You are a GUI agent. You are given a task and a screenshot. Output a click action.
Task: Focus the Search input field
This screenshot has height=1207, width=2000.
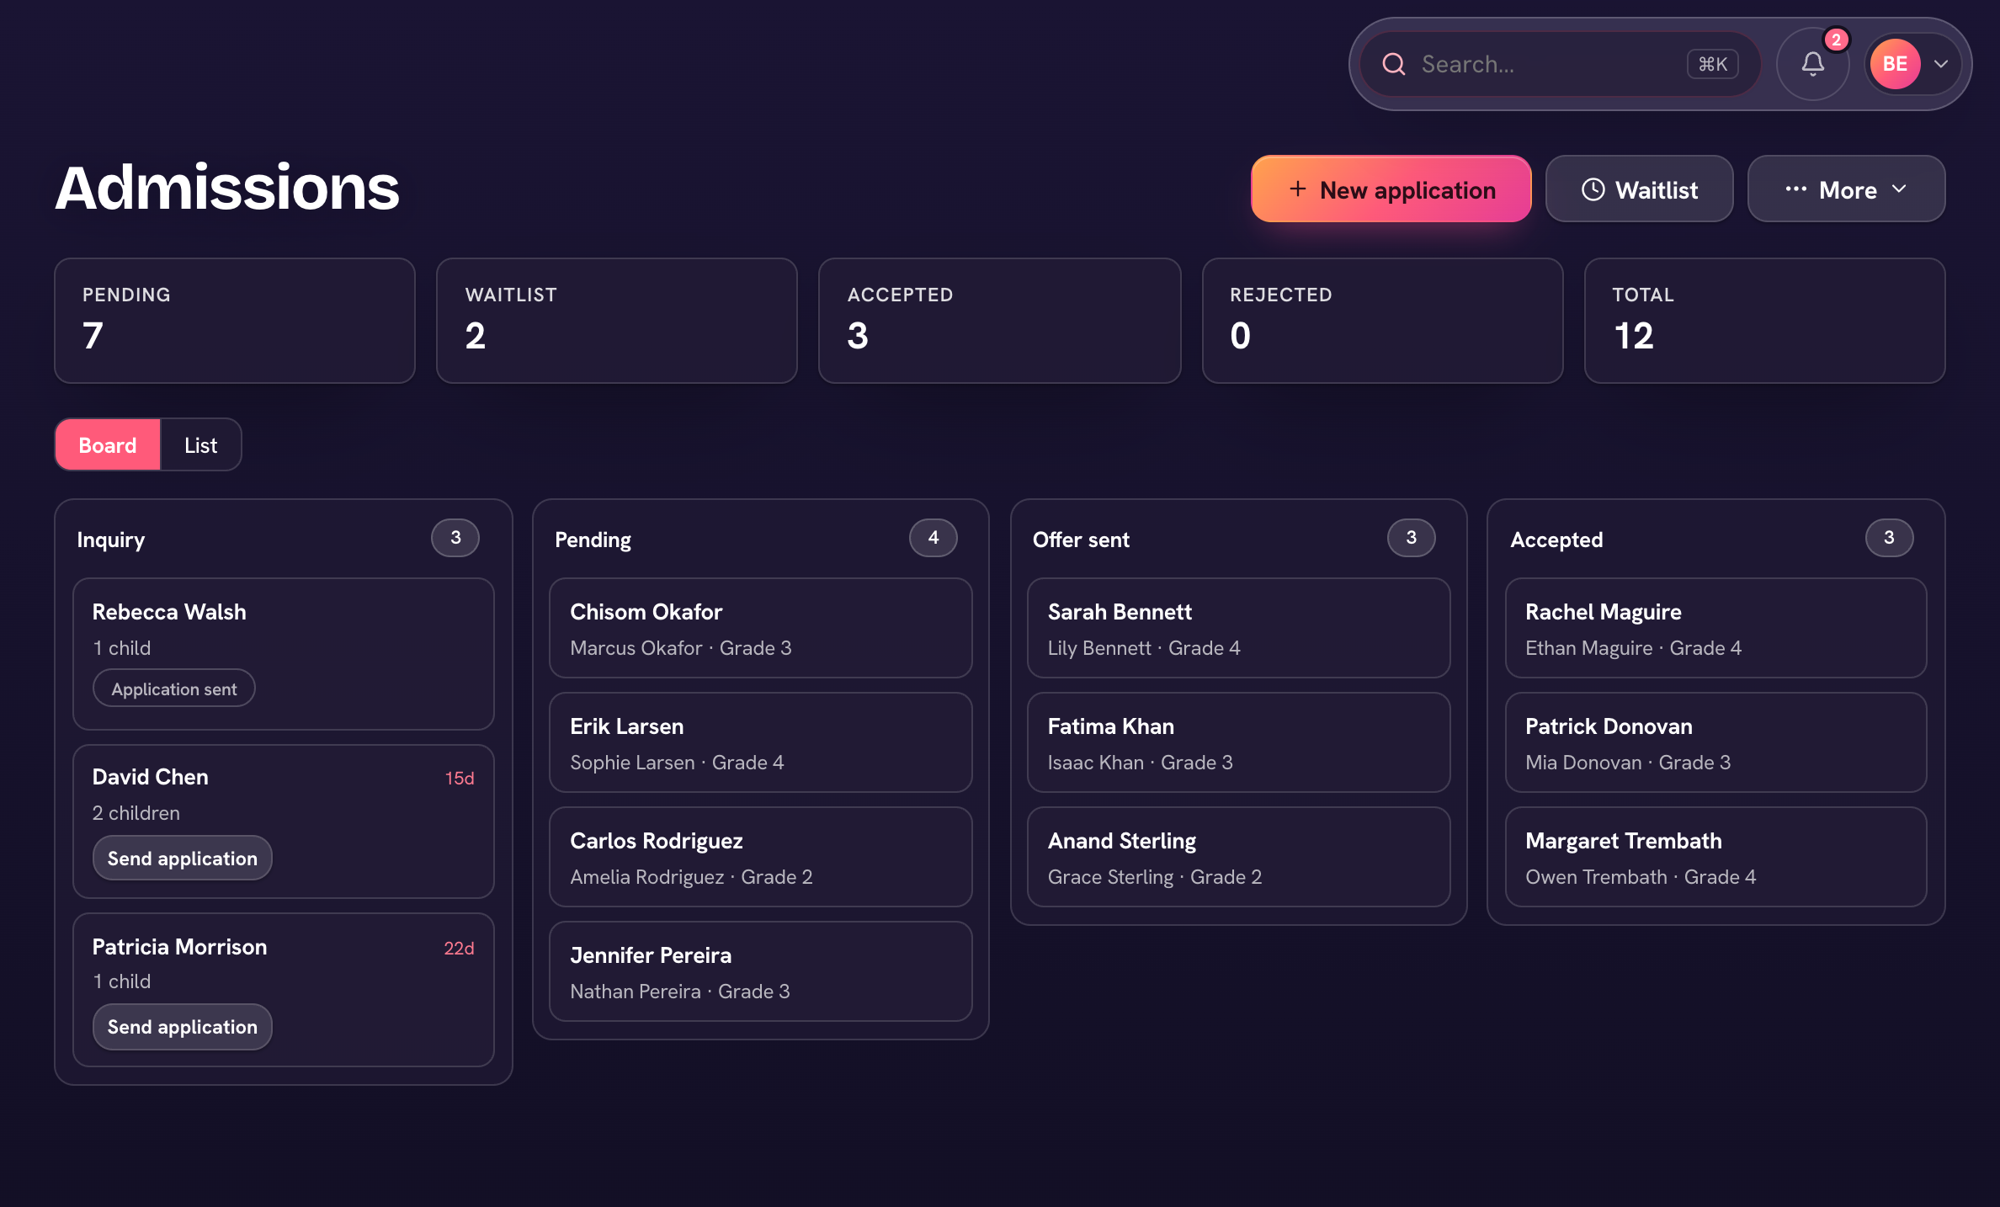point(1560,64)
